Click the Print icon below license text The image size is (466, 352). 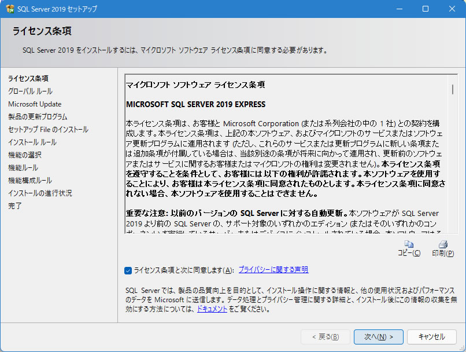[x=443, y=244]
